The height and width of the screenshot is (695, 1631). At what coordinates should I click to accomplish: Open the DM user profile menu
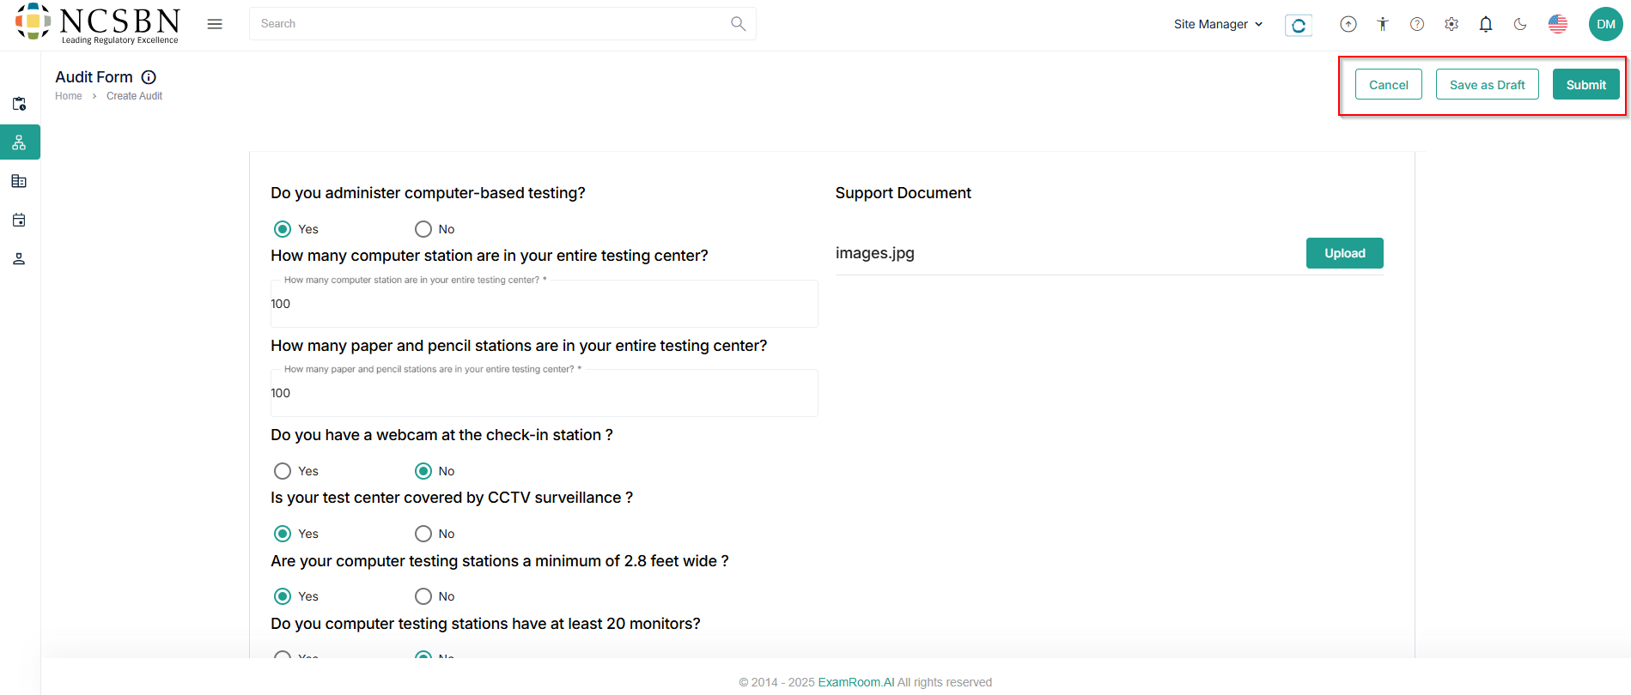pyautogui.click(x=1605, y=24)
